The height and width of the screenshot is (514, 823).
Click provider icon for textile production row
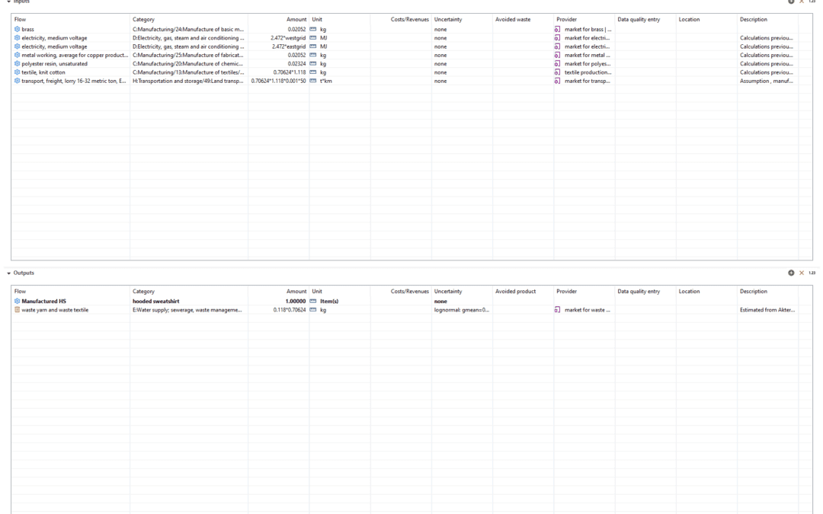point(558,72)
